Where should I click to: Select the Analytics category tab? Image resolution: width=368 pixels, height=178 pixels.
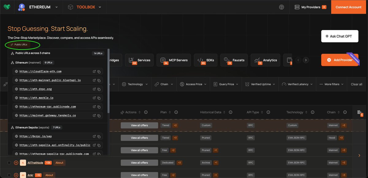pos(266,60)
